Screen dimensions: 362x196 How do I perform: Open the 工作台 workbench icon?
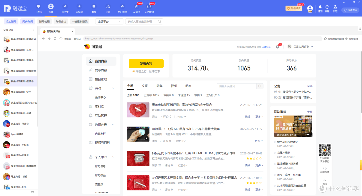coord(38,9)
